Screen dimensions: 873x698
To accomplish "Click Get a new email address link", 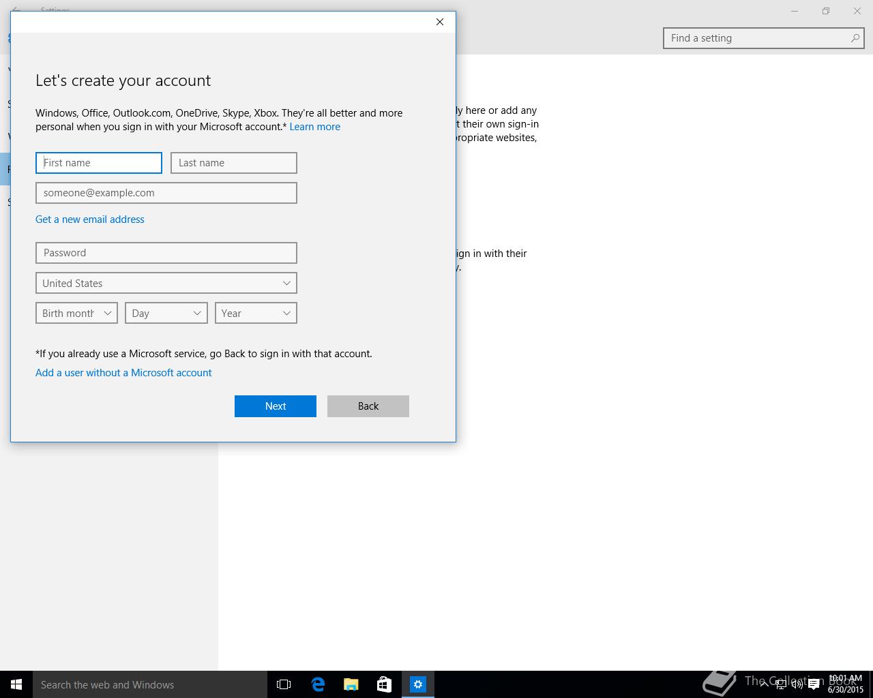I will 90,219.
